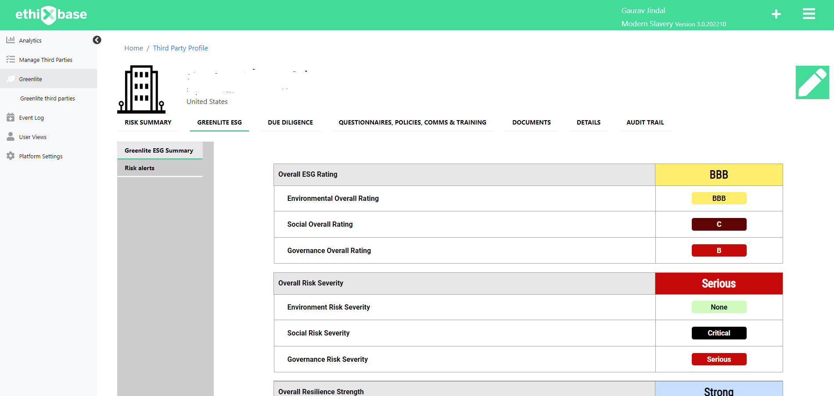Viewport: 834px width, 396px height.
Task: Open the Audit Trail tab
Action: tap(645, 122)
